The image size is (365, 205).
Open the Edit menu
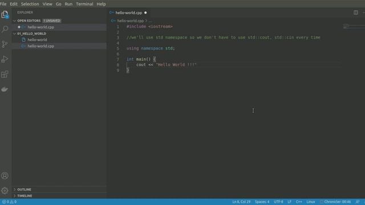coord(14,4)
